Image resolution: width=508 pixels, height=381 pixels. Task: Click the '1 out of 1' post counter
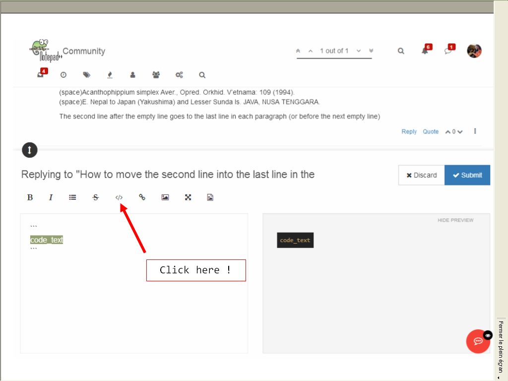click(x=334, y=51)
